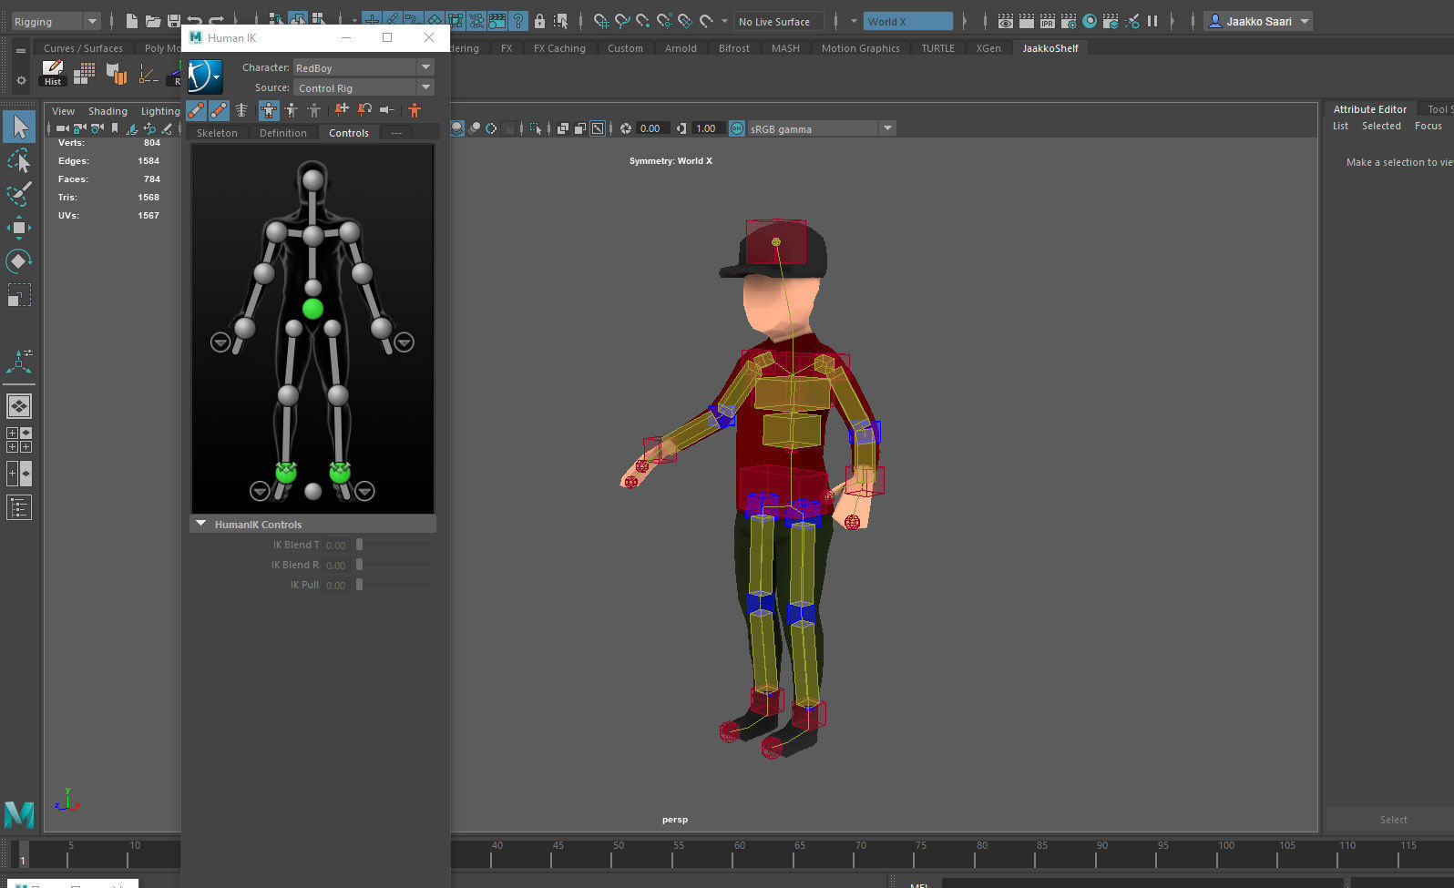Click the question mark snap icon
This screenshot has height=888, width=1454.
[x=517, y=21]
